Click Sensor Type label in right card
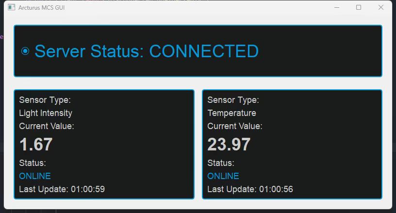 click(x=233, y=100)
